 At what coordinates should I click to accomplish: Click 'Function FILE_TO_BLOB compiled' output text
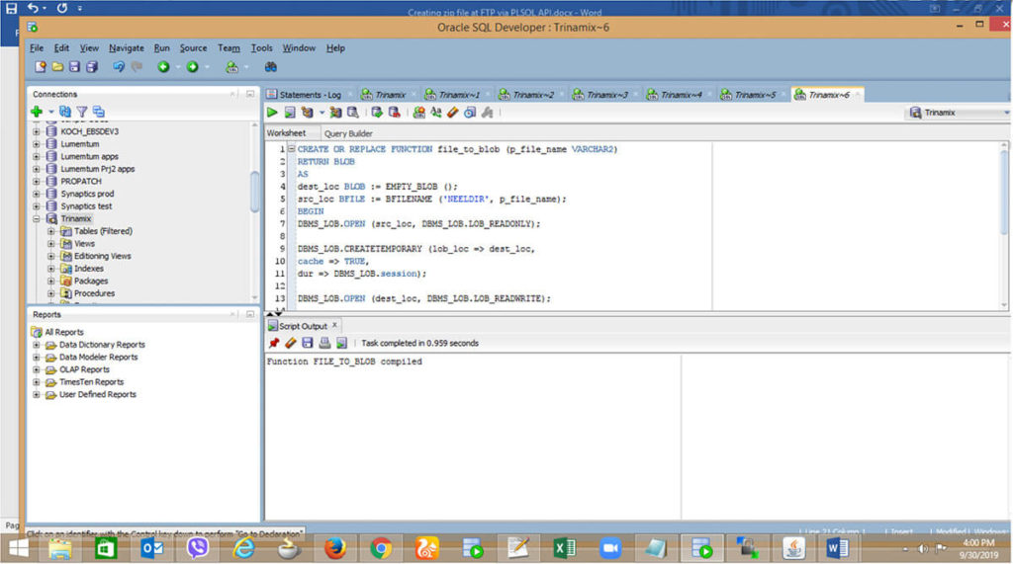click(344, 362)
